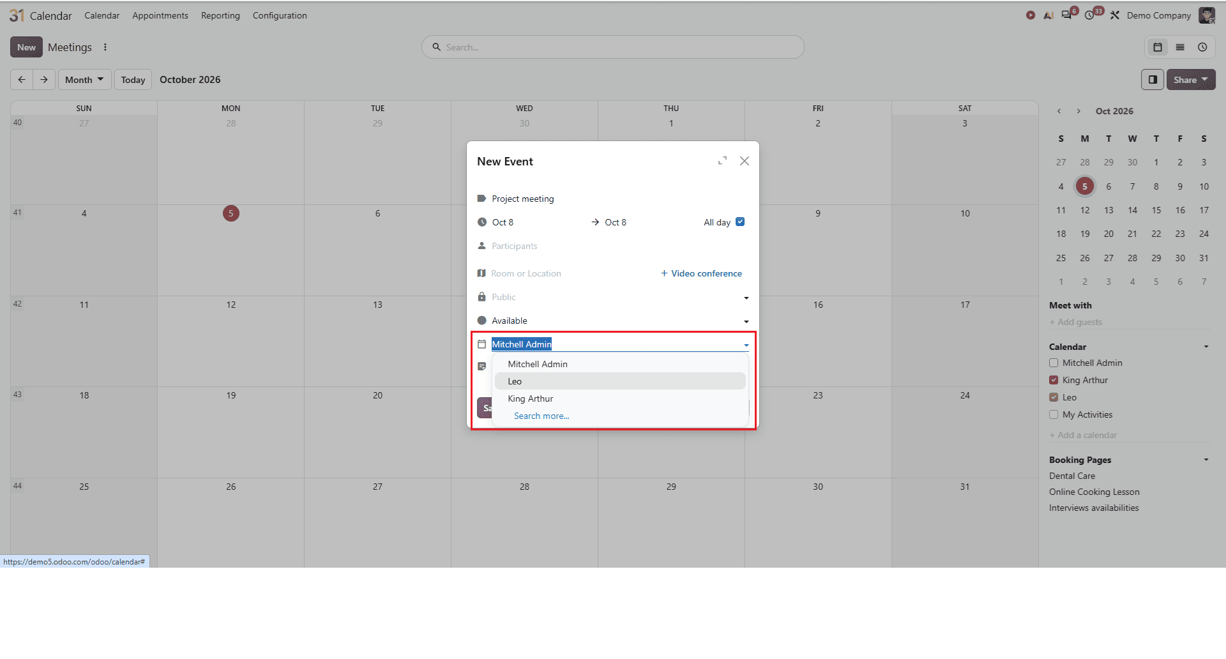Select Leo from the calendar dropdown list
This screenshot has width=1226, height=659.
620,381
